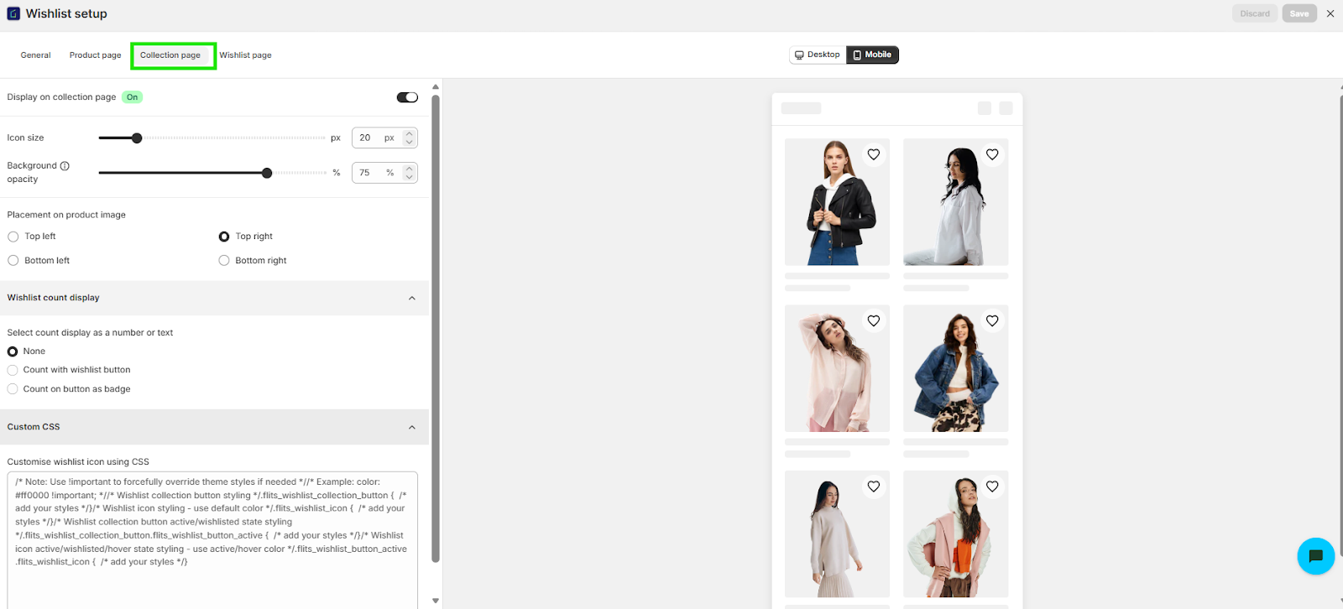Open the General tab
The height and width of the screenshot is (609, 1343).
pos(35,55)
